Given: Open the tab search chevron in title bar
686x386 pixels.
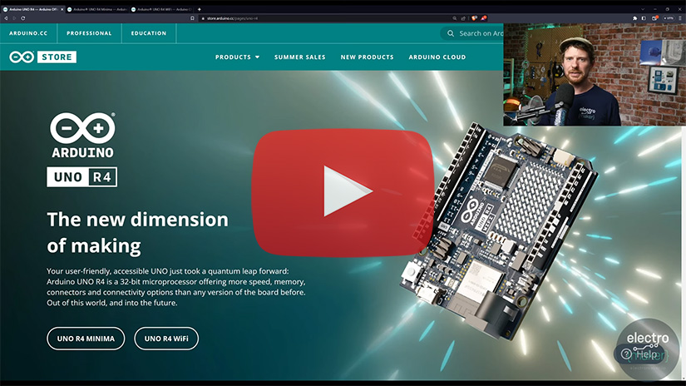Looking at the screenshot, I should (x=643, y=9).
